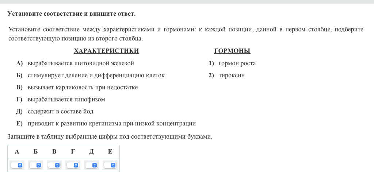The height and width of the screenshot is (182, 374).
Task: Choose an answer in the Е dropdown
Action: click(110, 165)
